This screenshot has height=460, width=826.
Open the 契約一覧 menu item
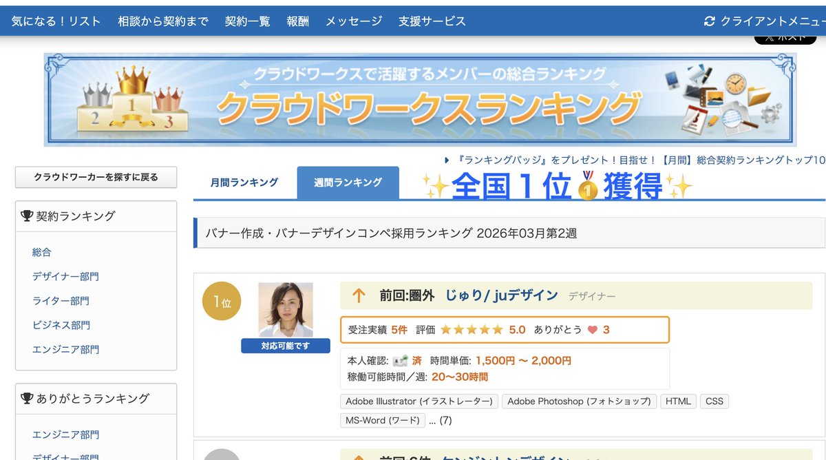[x=248, y=21]
